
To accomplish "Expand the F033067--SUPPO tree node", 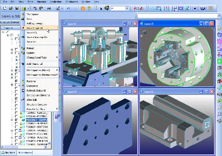I will 12,120.
